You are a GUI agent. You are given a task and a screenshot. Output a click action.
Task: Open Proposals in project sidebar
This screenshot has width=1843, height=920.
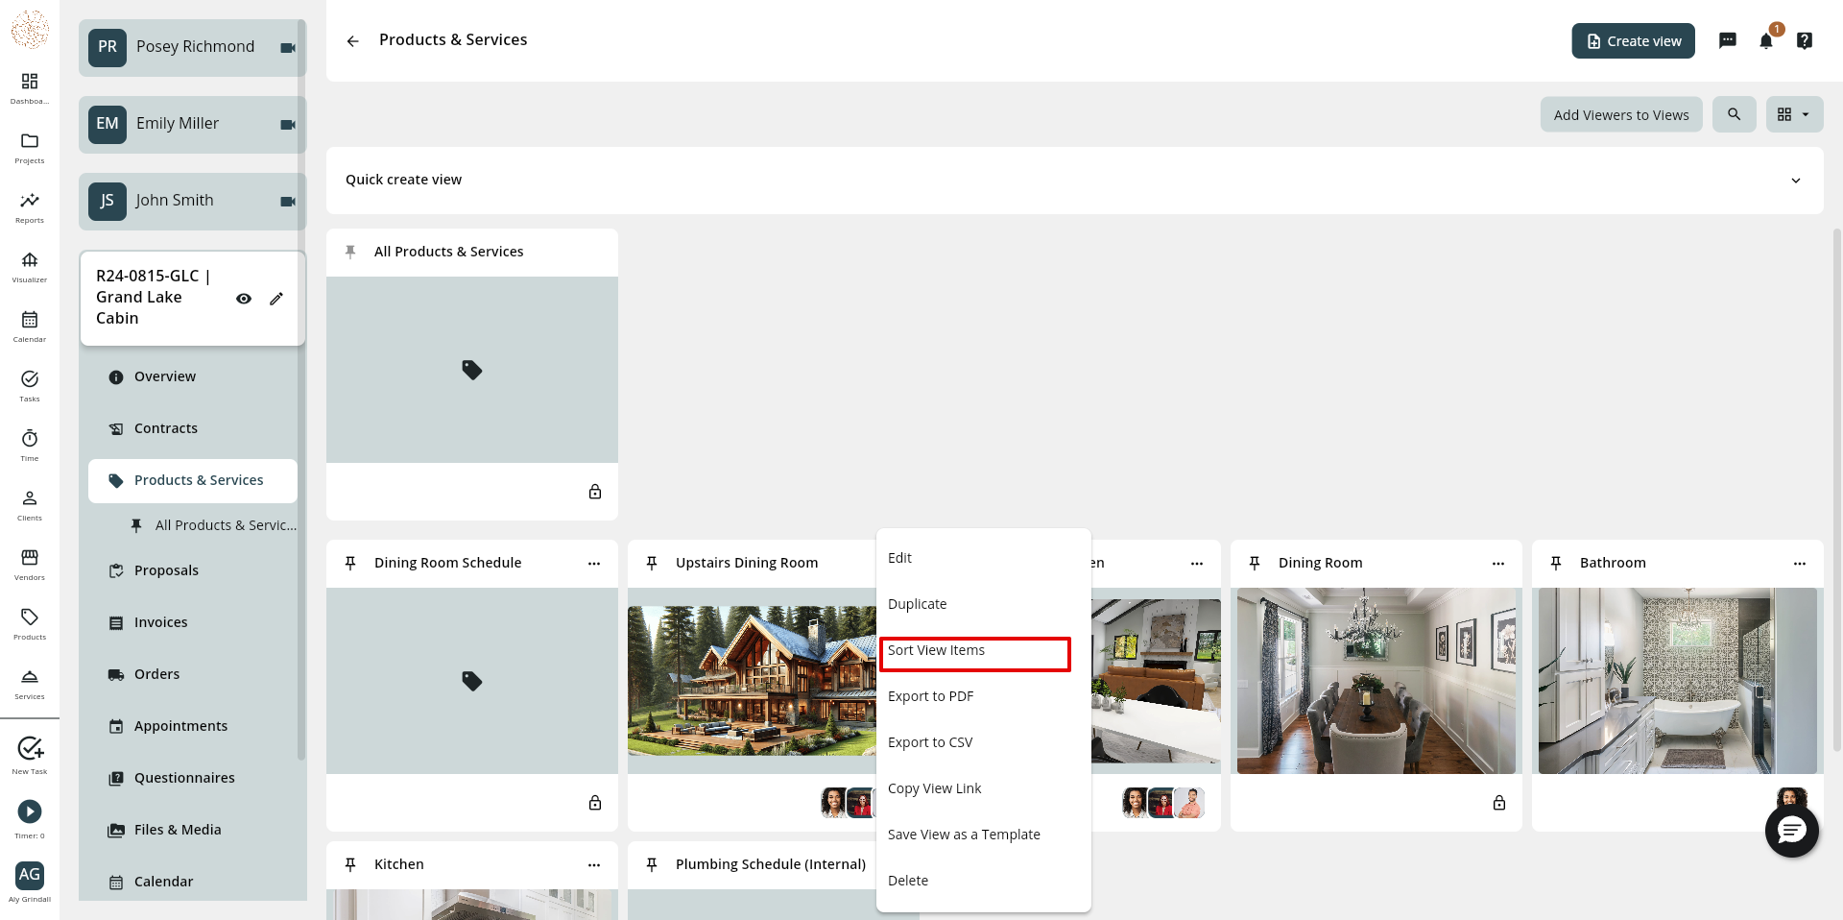[192, 570]
